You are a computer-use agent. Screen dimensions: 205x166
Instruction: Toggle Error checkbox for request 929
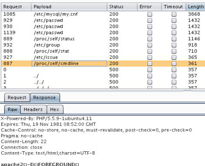(x=150, y=20)
